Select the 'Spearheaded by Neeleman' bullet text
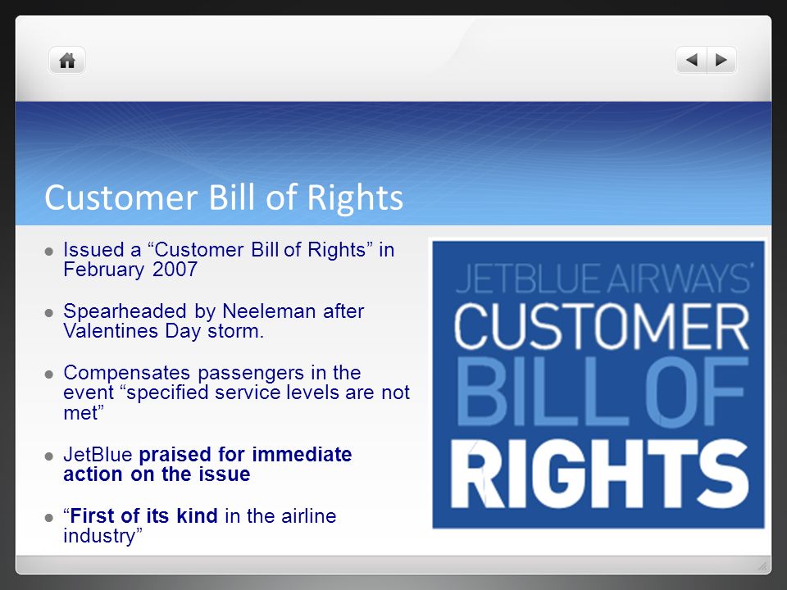This screenshot has width=787, height=590. (214, 321)
